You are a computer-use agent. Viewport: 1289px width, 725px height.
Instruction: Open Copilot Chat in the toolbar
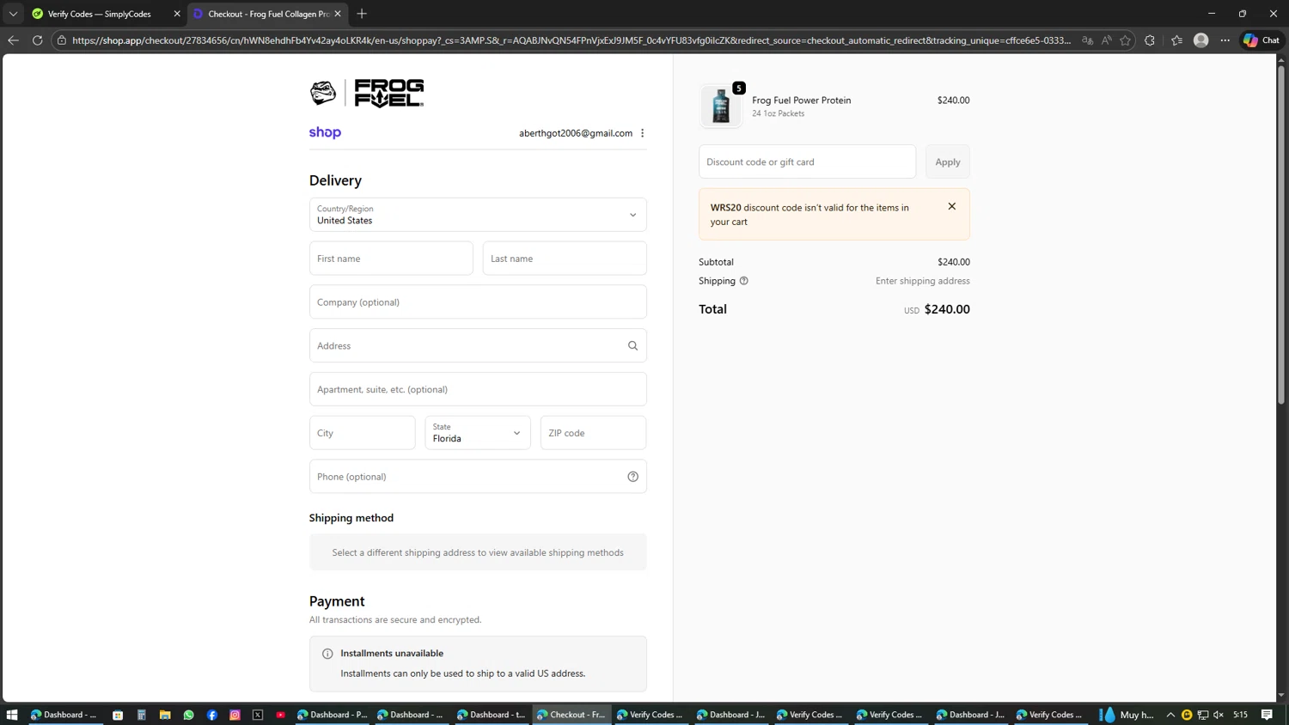pyautogui.click(x=1261, y=40)
